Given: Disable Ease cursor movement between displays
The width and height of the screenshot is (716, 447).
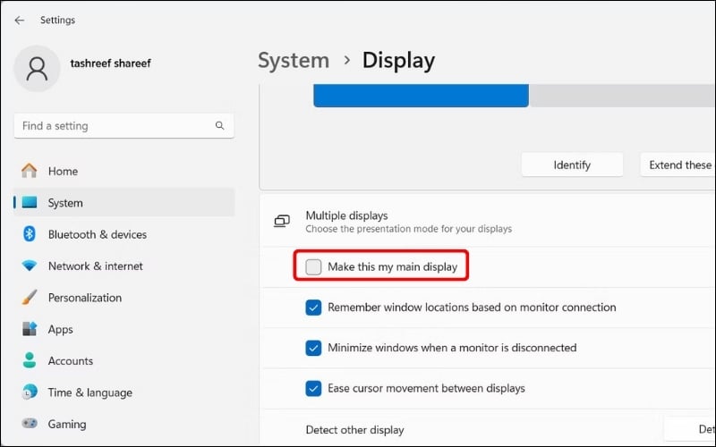Looking at the screenshot, I should (313, 388).
